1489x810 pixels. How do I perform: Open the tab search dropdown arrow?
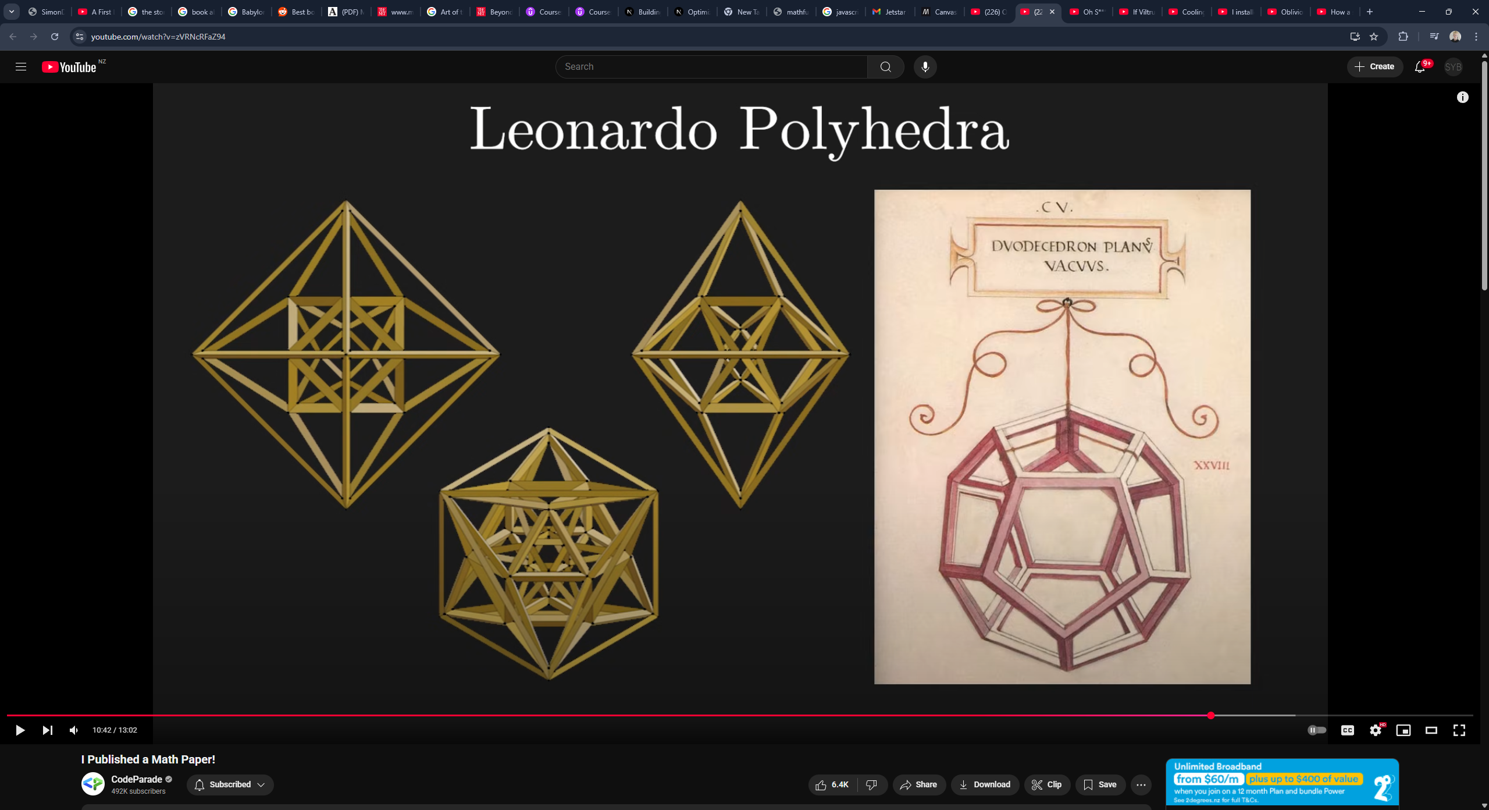click(x=12, y=12)
